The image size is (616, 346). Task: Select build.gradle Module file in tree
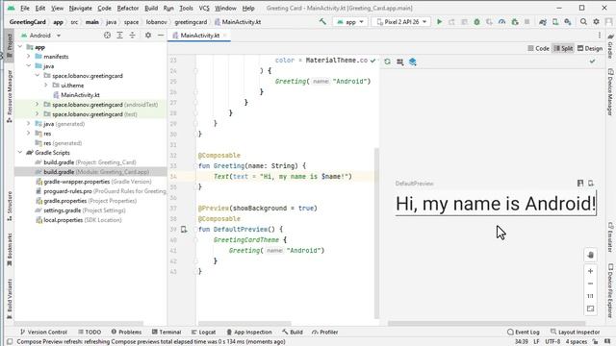[x=91, y=172]
